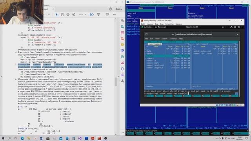Click the More Tools wrench sidebar icon
This screenshot has height=141, width=251.
click(x=122, y=81)
